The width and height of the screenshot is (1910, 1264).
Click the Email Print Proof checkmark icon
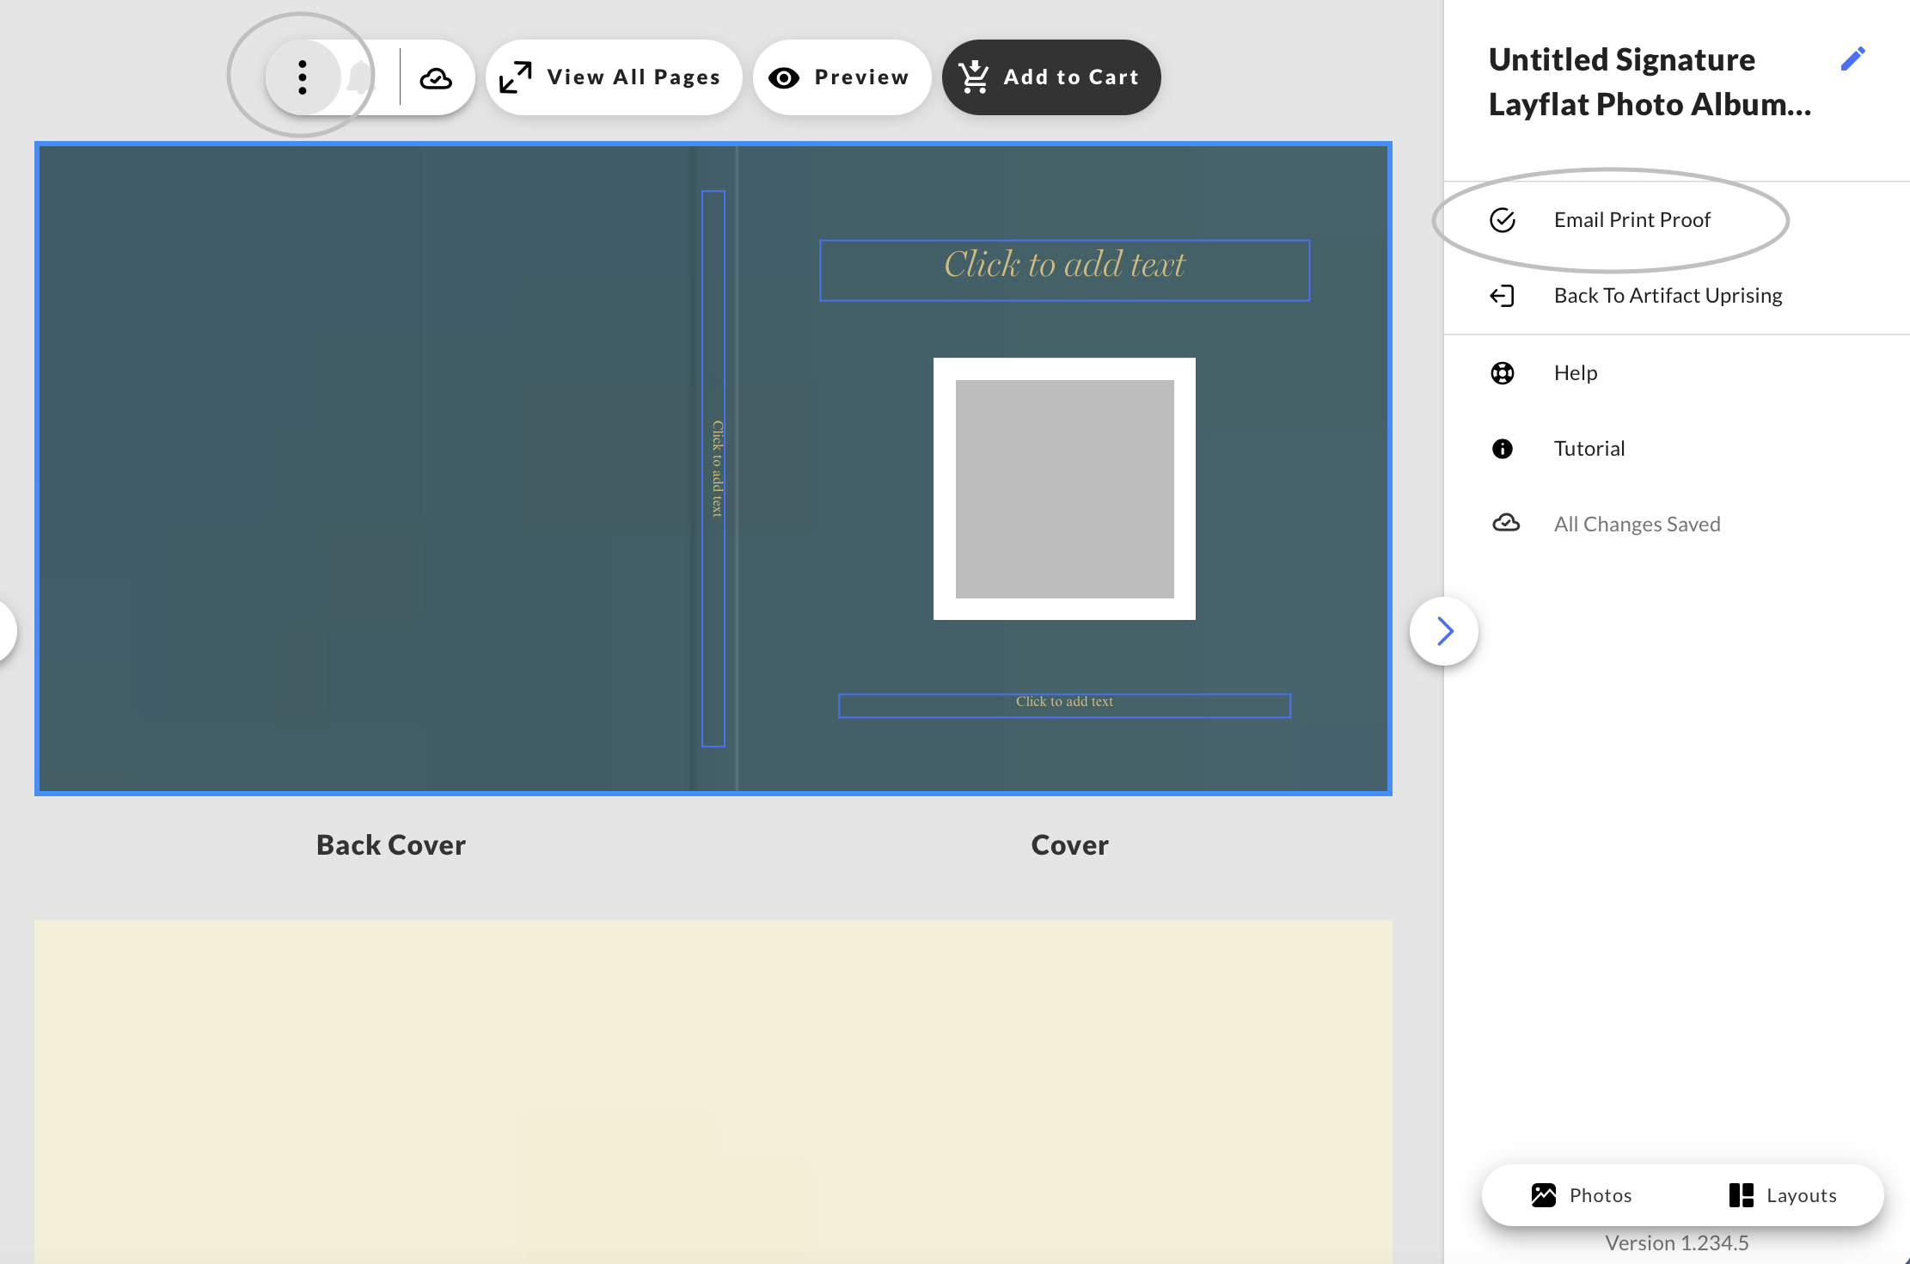coord(1502,220)
